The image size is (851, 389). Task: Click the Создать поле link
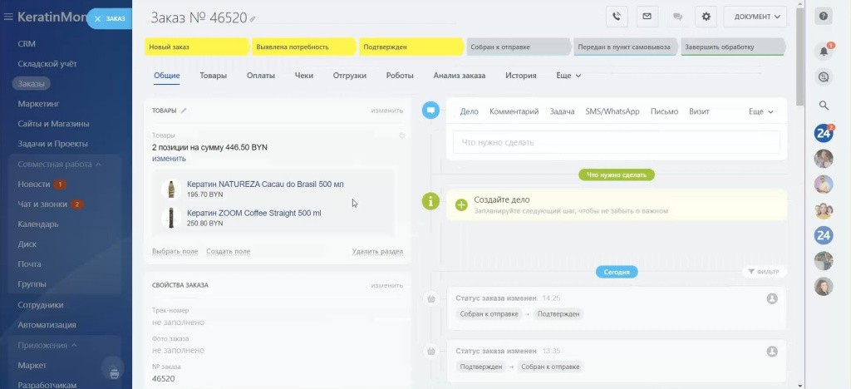click(x=228, y=251)
